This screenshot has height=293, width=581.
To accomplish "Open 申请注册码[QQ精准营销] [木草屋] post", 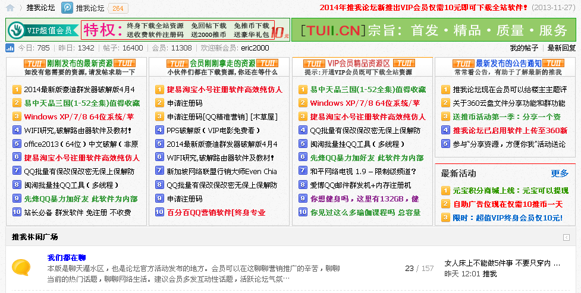I will point(222,116).
